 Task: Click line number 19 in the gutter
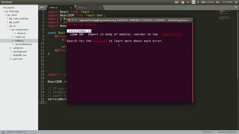point(42,75)
